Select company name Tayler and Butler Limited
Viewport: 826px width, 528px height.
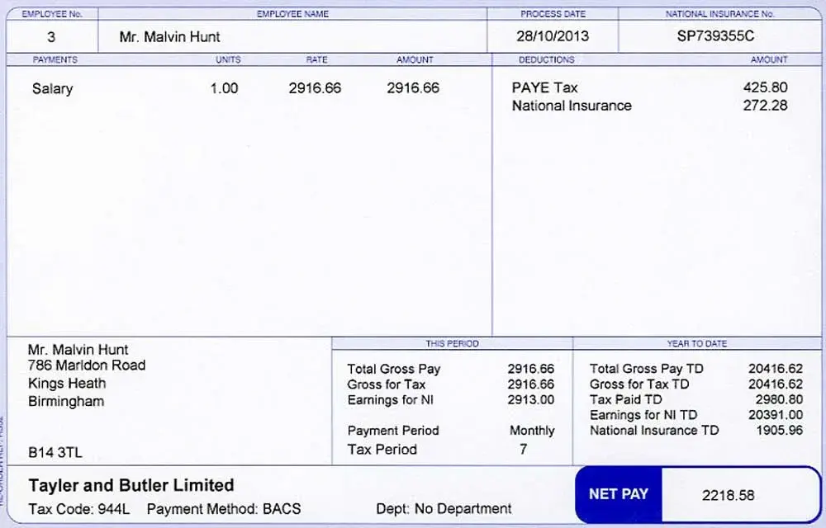[x=131, y=485]
